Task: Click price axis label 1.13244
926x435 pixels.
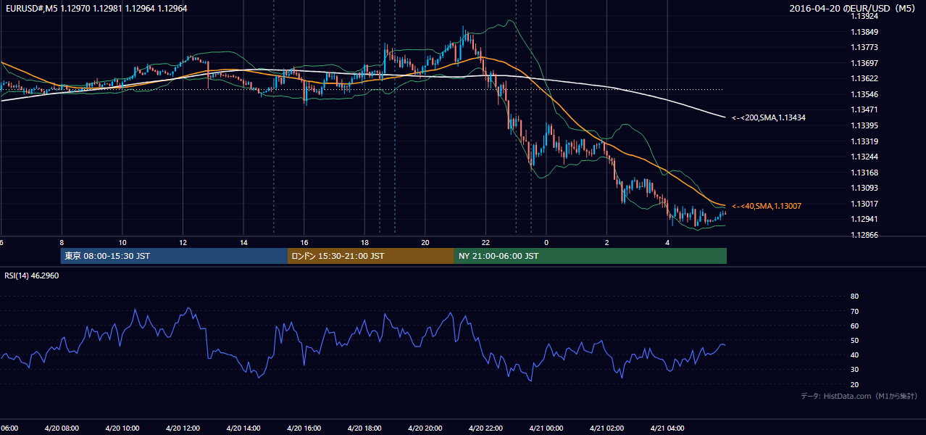Action: 865,157
